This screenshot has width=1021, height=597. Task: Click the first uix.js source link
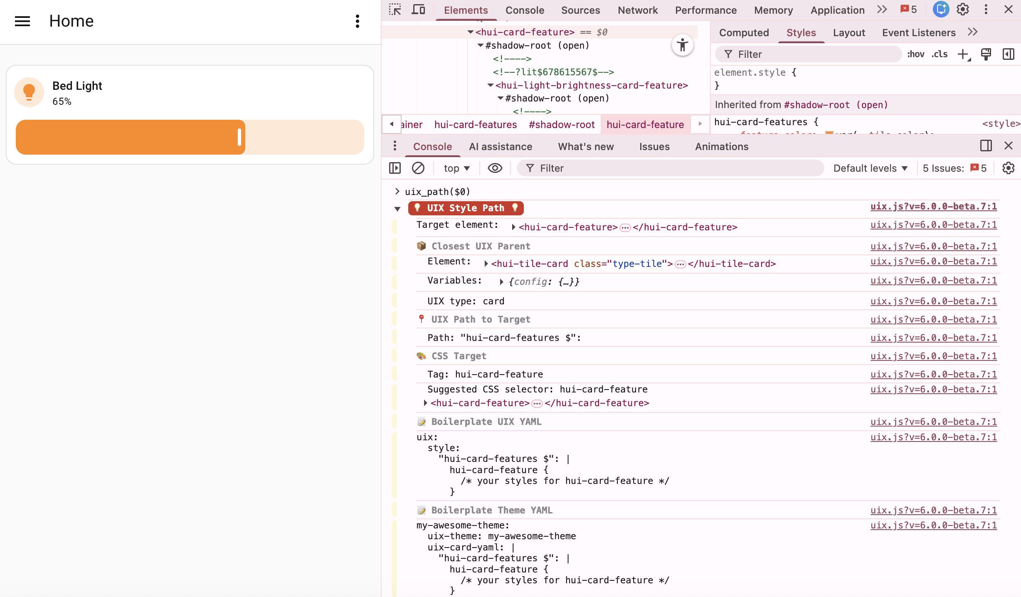933,207
